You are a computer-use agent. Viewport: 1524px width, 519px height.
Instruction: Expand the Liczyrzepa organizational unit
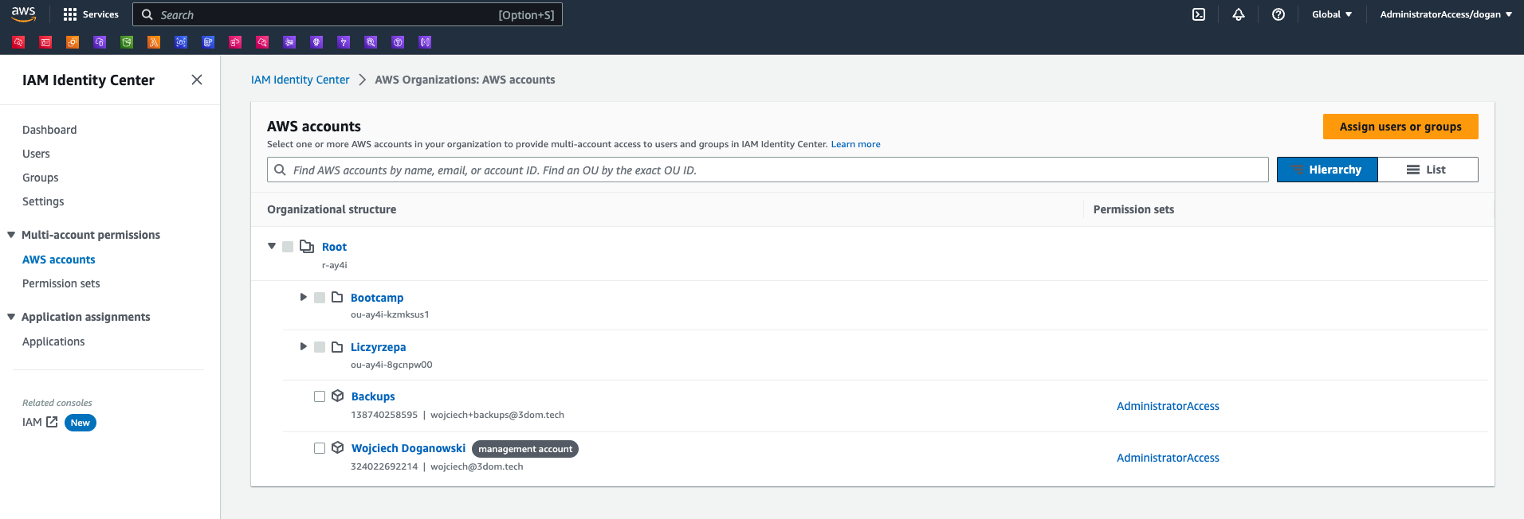[x=303, y=346]
